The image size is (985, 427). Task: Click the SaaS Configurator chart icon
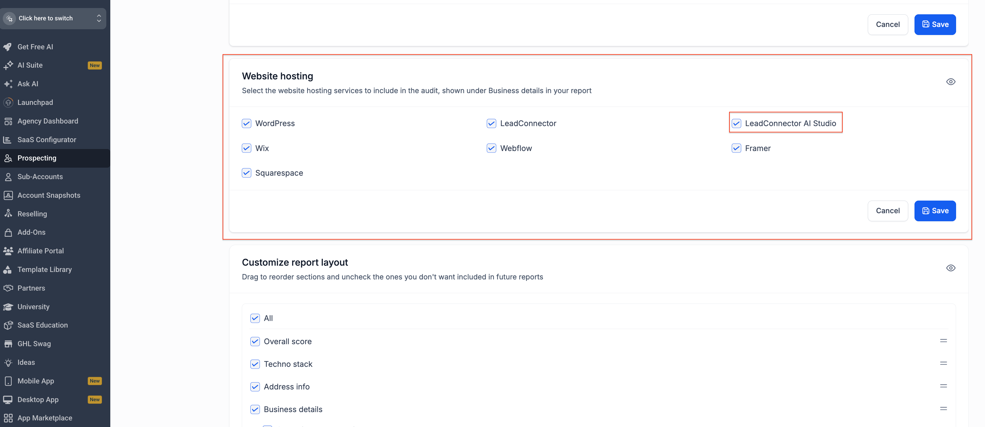click(x=8, y=140)
